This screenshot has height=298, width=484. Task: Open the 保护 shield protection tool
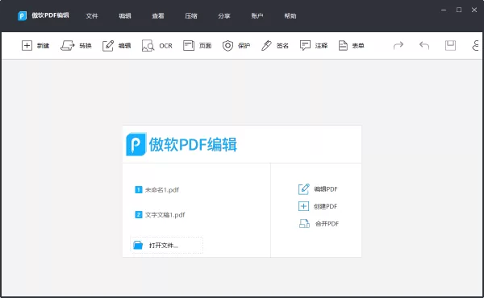[x=227, y=46]
